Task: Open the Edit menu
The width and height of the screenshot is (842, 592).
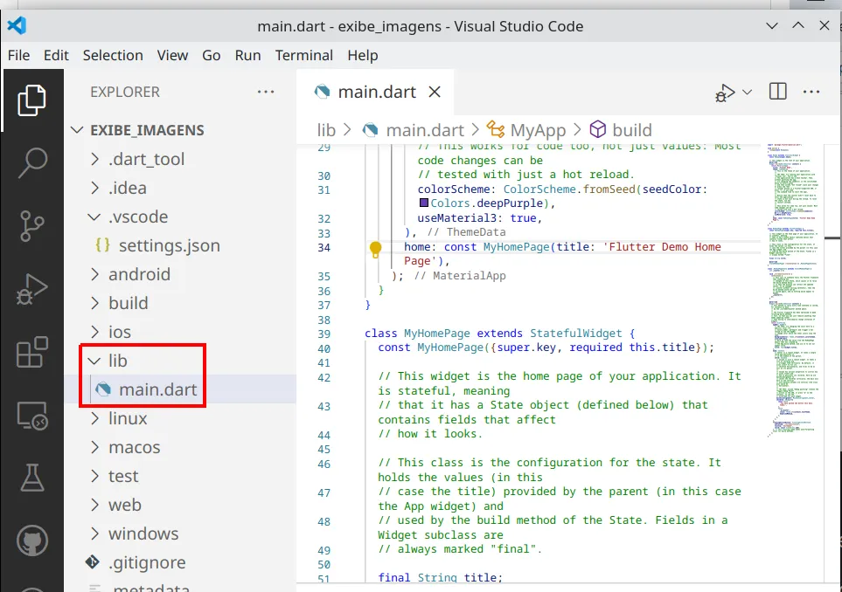Action: 56,55
